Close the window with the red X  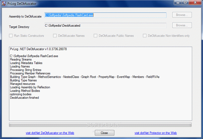[195, 3]
